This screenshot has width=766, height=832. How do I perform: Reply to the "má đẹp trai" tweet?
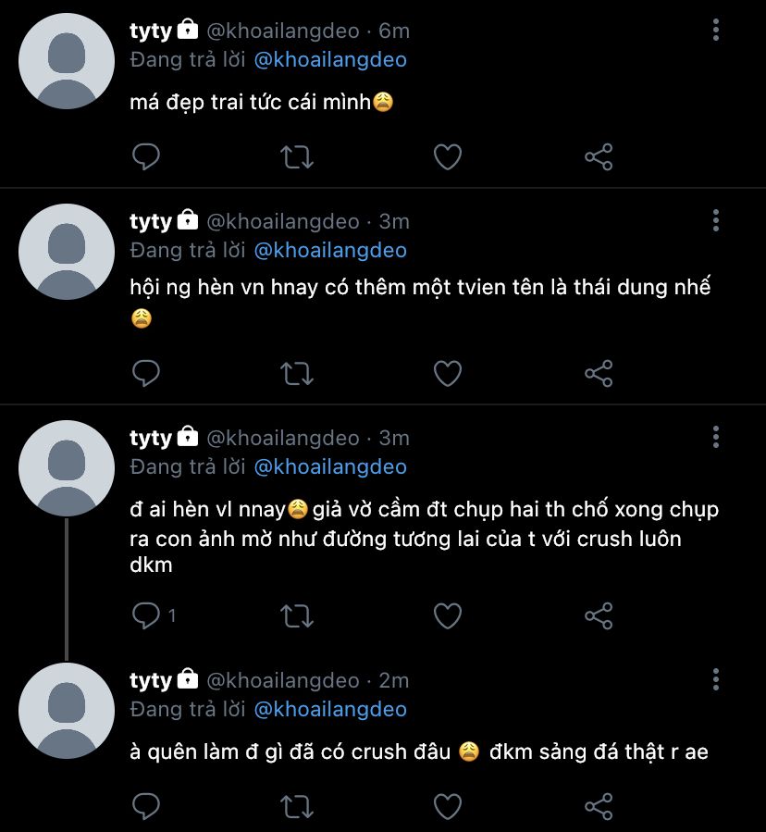coord(146,157)
